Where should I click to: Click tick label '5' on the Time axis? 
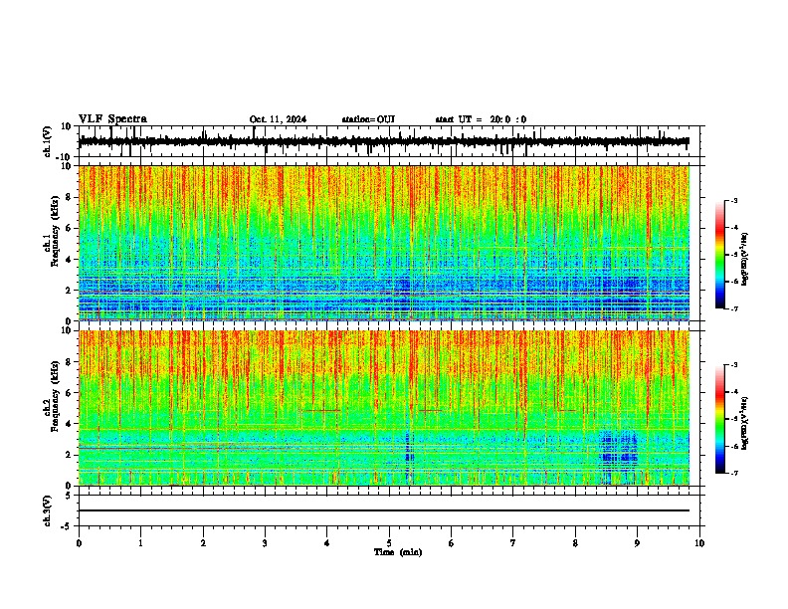[x=389, y=543]
